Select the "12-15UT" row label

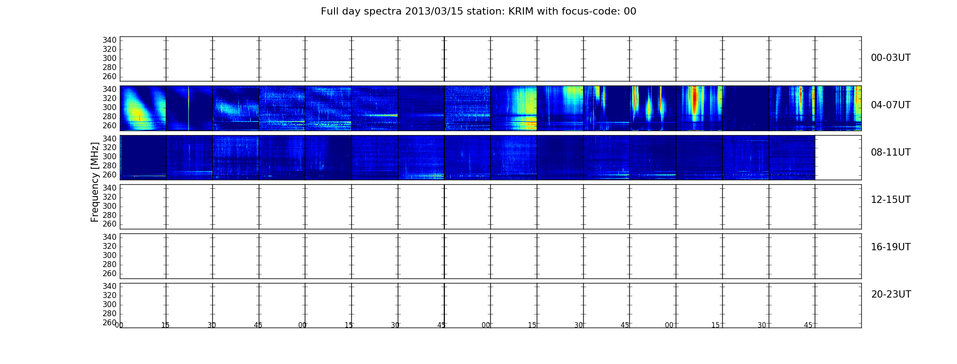click(x=890, y=200)
